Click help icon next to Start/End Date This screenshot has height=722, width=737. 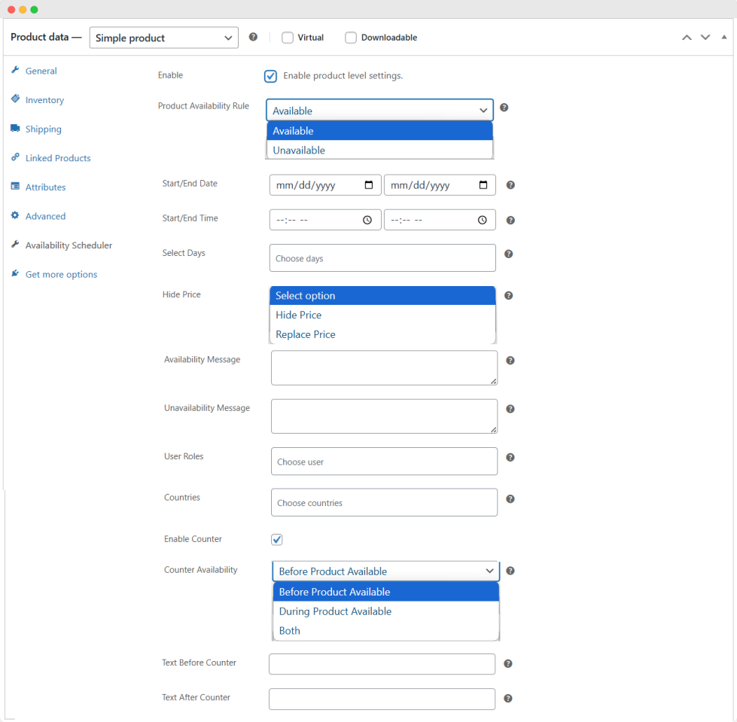pos(510,185)
